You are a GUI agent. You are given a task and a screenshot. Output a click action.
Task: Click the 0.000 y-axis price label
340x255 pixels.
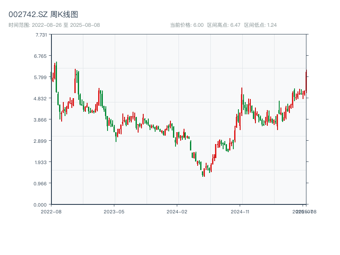(x=41, y=205)
